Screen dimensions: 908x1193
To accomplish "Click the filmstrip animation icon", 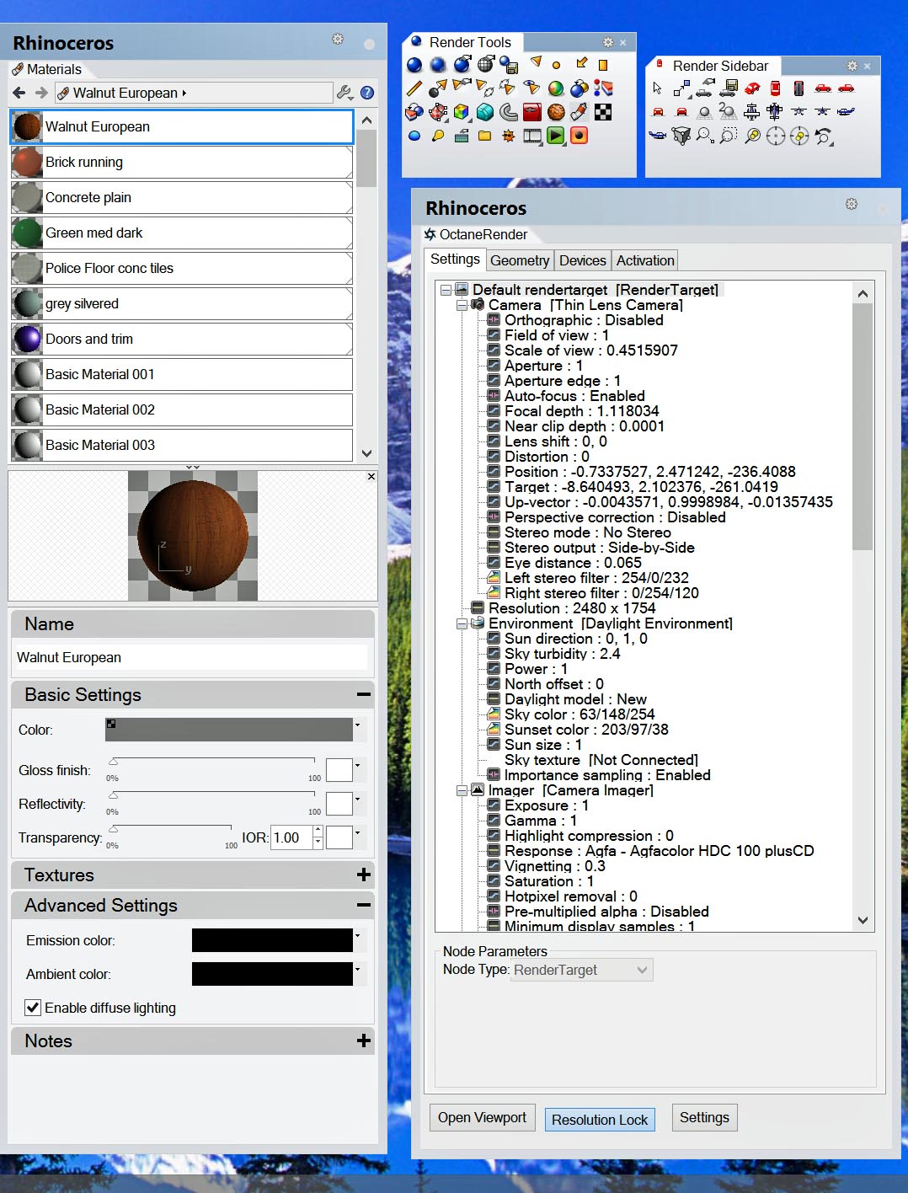I will [x=532, y=135].
